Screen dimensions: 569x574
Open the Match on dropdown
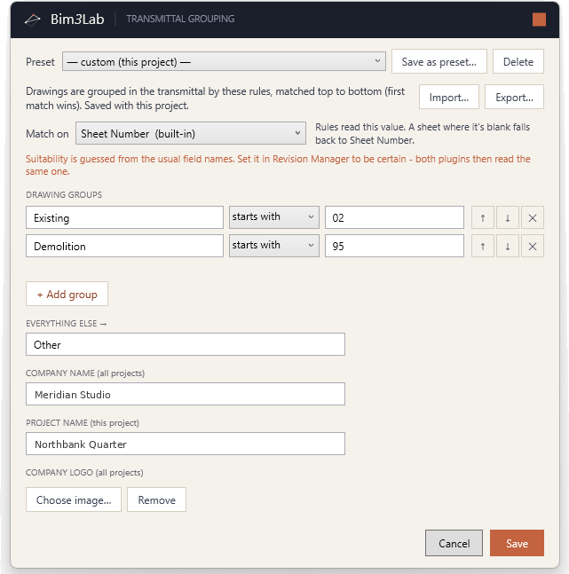pyautogui.click(x=191, y=133)
